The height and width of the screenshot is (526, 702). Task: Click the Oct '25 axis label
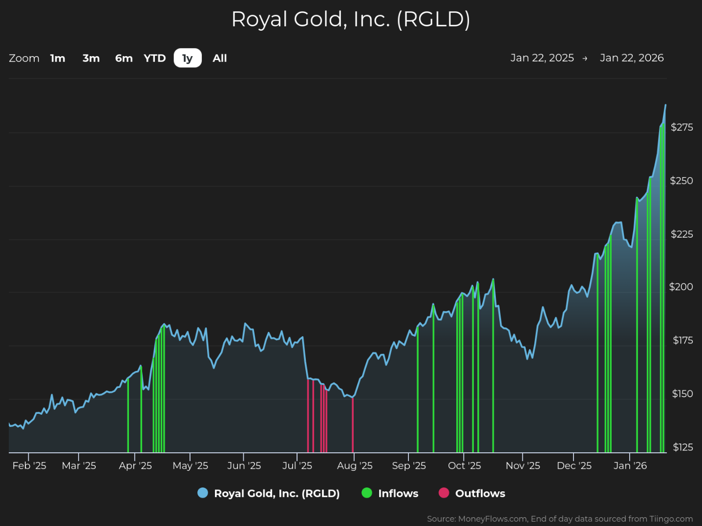[x=465, y=465]
